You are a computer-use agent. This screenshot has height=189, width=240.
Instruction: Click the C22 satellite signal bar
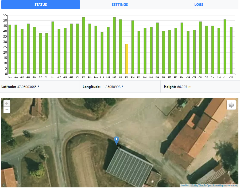[x=231, y=50]
